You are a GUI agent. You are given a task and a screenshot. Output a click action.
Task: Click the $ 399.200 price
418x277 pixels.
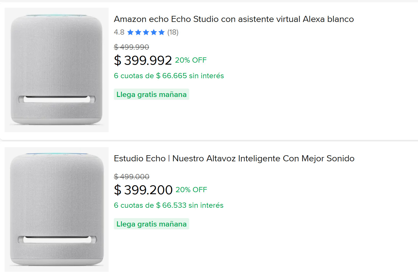pyautogui.click(x=143, y=190)
